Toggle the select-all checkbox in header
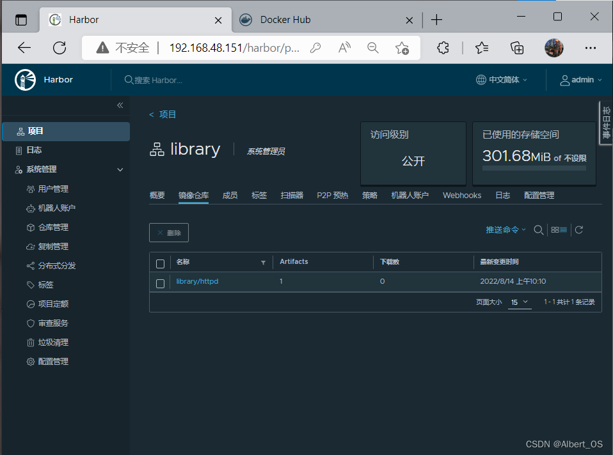The height and width of the screenshot is (455, 613). click(x=160, y=264)
